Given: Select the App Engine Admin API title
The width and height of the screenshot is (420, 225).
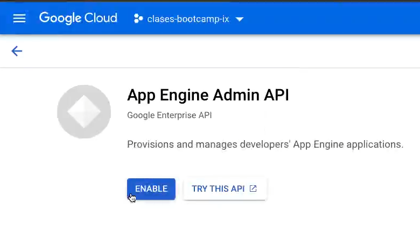Looking at the screenshot, I should tap(208, 95).
